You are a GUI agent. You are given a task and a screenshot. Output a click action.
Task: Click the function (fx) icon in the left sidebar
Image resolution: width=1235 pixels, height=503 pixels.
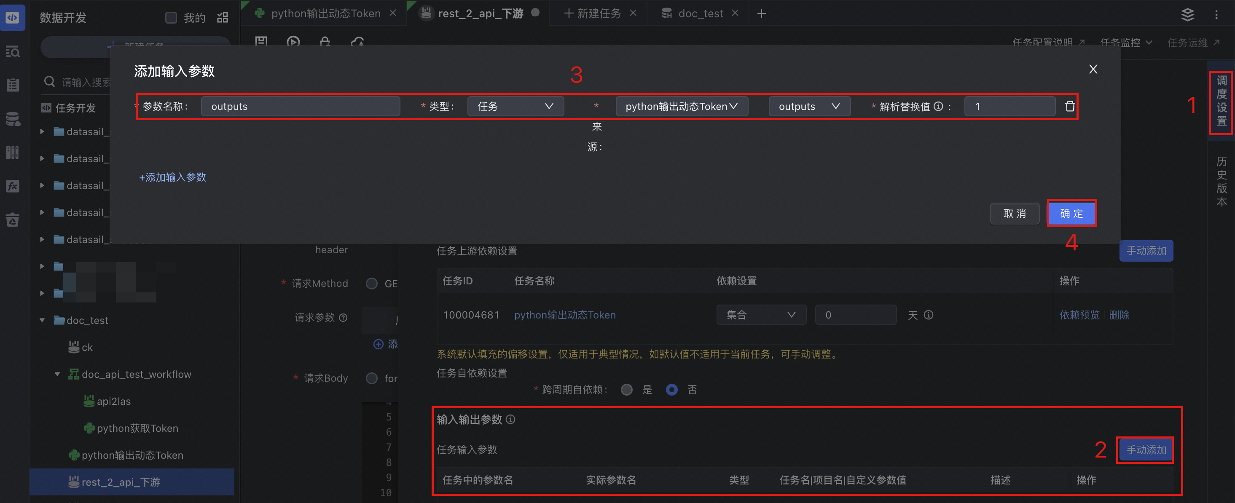point(13,186)
